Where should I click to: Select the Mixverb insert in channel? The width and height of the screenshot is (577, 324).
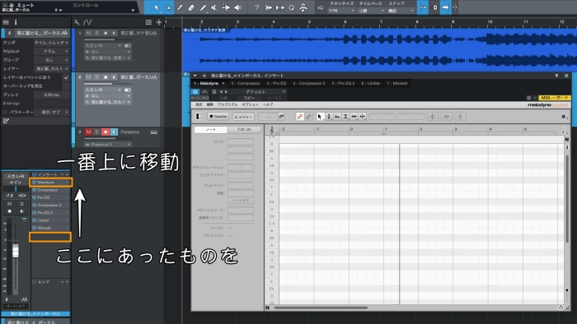(x=50, y=228)
